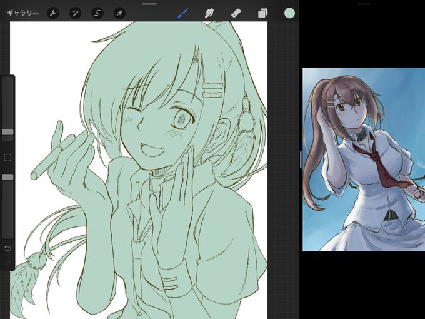Click the reference image of the ponytail girl
The width and height of the screenshot is (425, 319).
click(x=364, y=159)
